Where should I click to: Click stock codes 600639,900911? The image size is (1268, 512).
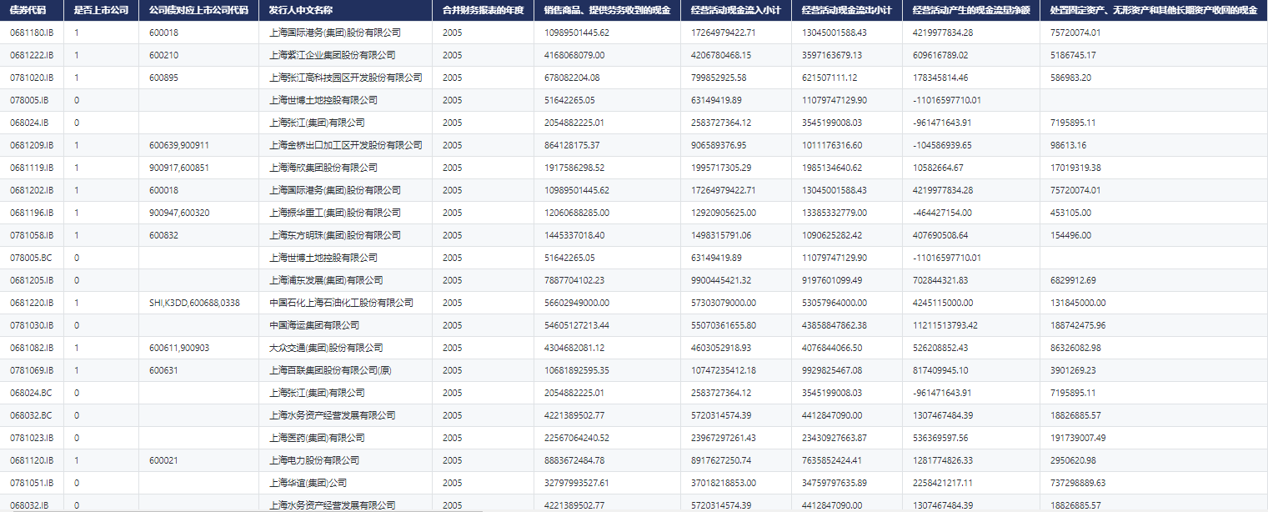pyautogui.click(x=179, y=145)
